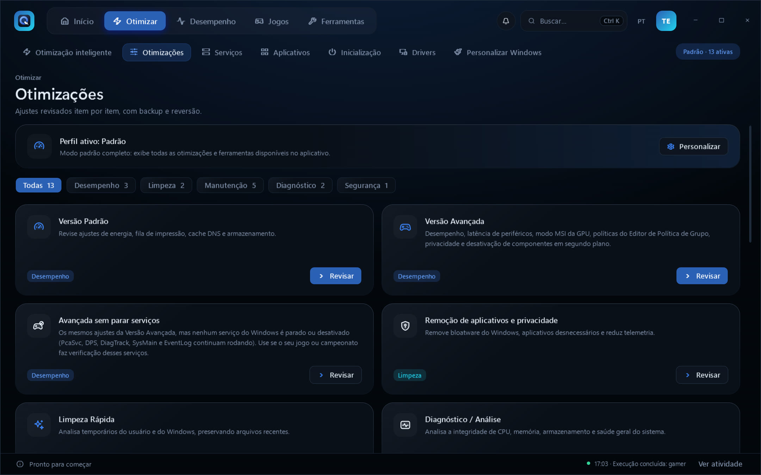Click the info icon in status bar
The width and height of the screenshot is (761, 475).
click(x=20, y=464)
